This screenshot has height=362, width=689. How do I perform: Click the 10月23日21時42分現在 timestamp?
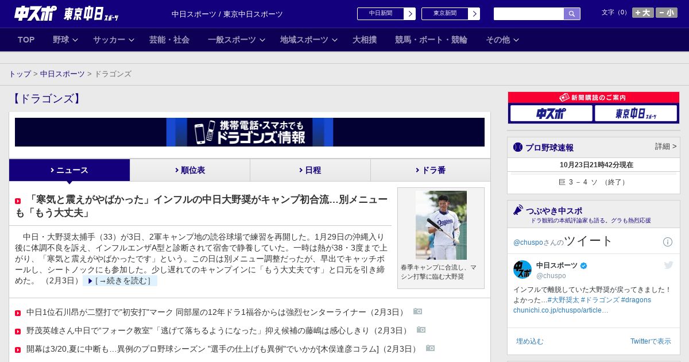coord(597,165)
